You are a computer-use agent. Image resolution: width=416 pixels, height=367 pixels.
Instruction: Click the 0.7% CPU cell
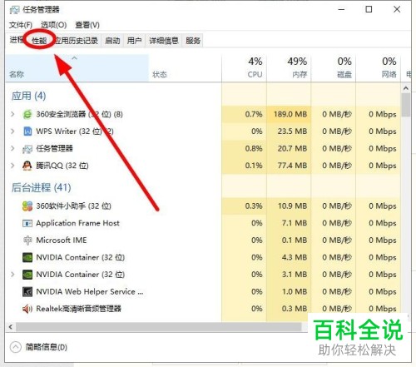coord(244,114)
